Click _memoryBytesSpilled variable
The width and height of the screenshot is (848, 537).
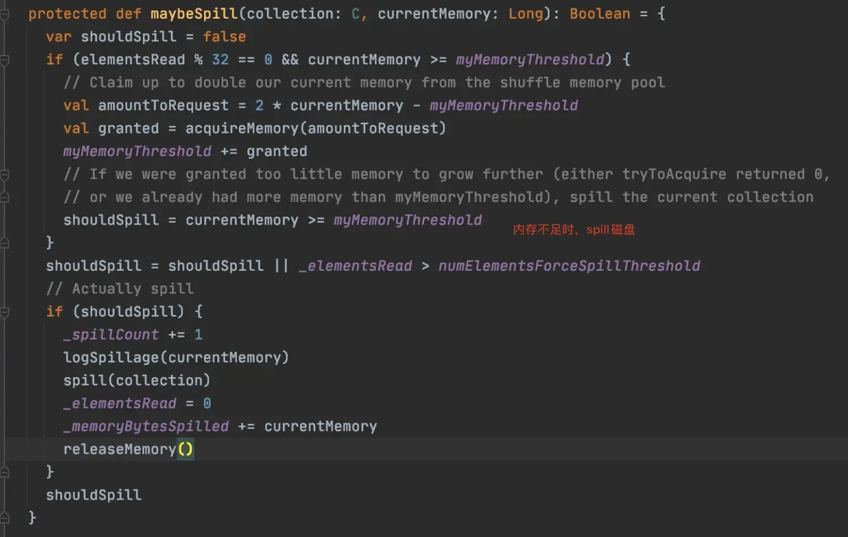(146, 426)
